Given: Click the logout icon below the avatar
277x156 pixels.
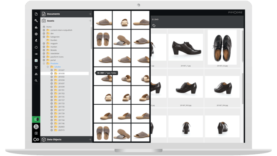Looking at the screenshot, I should tap(36, 133).
